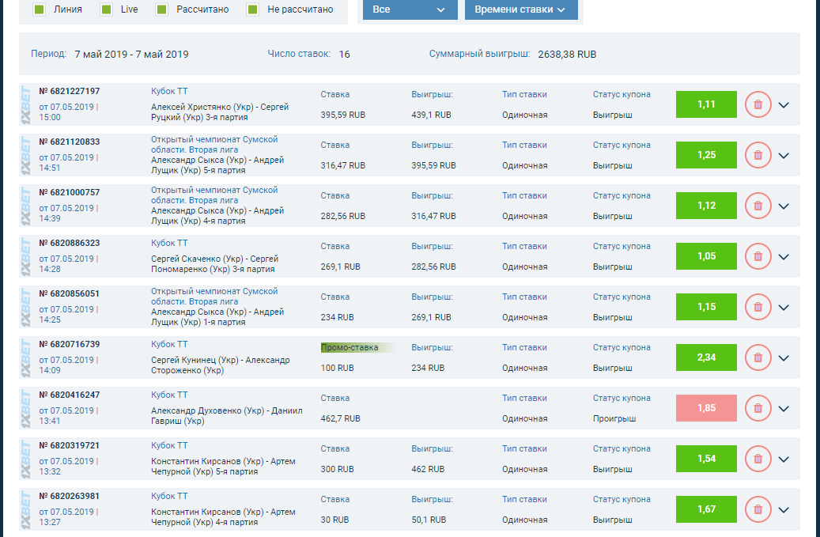Toggle the Рассчитано checkbox
Viewport: 820px width, 537px height.
(161, 9)
